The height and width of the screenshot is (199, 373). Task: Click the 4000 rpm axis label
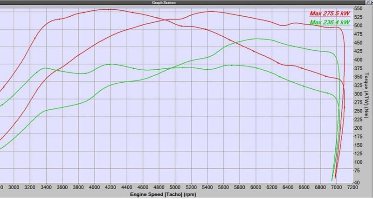point(95,187)
